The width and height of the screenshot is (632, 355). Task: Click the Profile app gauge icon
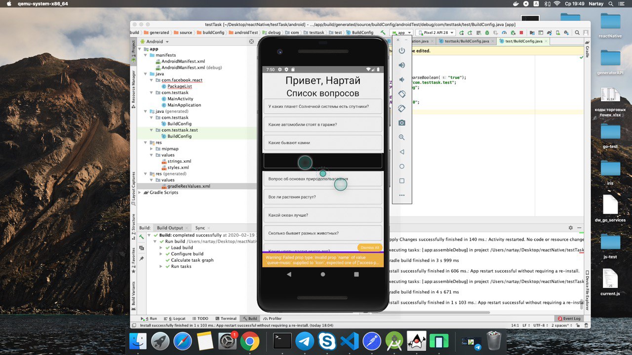click(504, 33)
